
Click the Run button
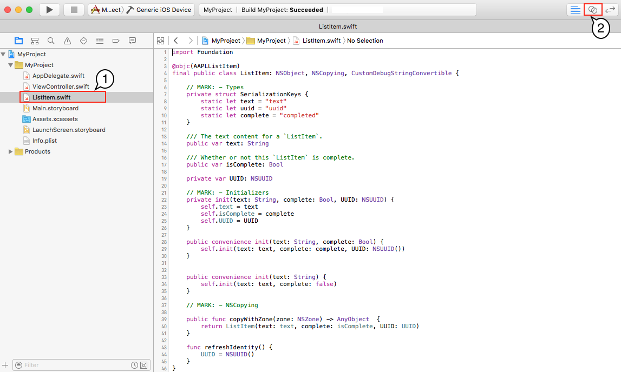pyautogui.click(x=49, y=9)
